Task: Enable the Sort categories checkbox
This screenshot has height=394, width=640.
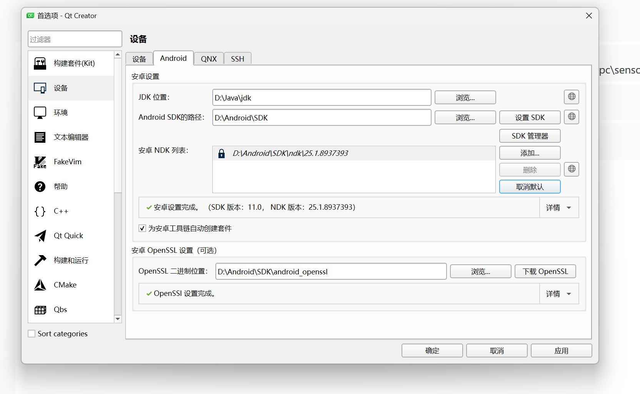Action: pyautogui.click(x=32, y=334)
